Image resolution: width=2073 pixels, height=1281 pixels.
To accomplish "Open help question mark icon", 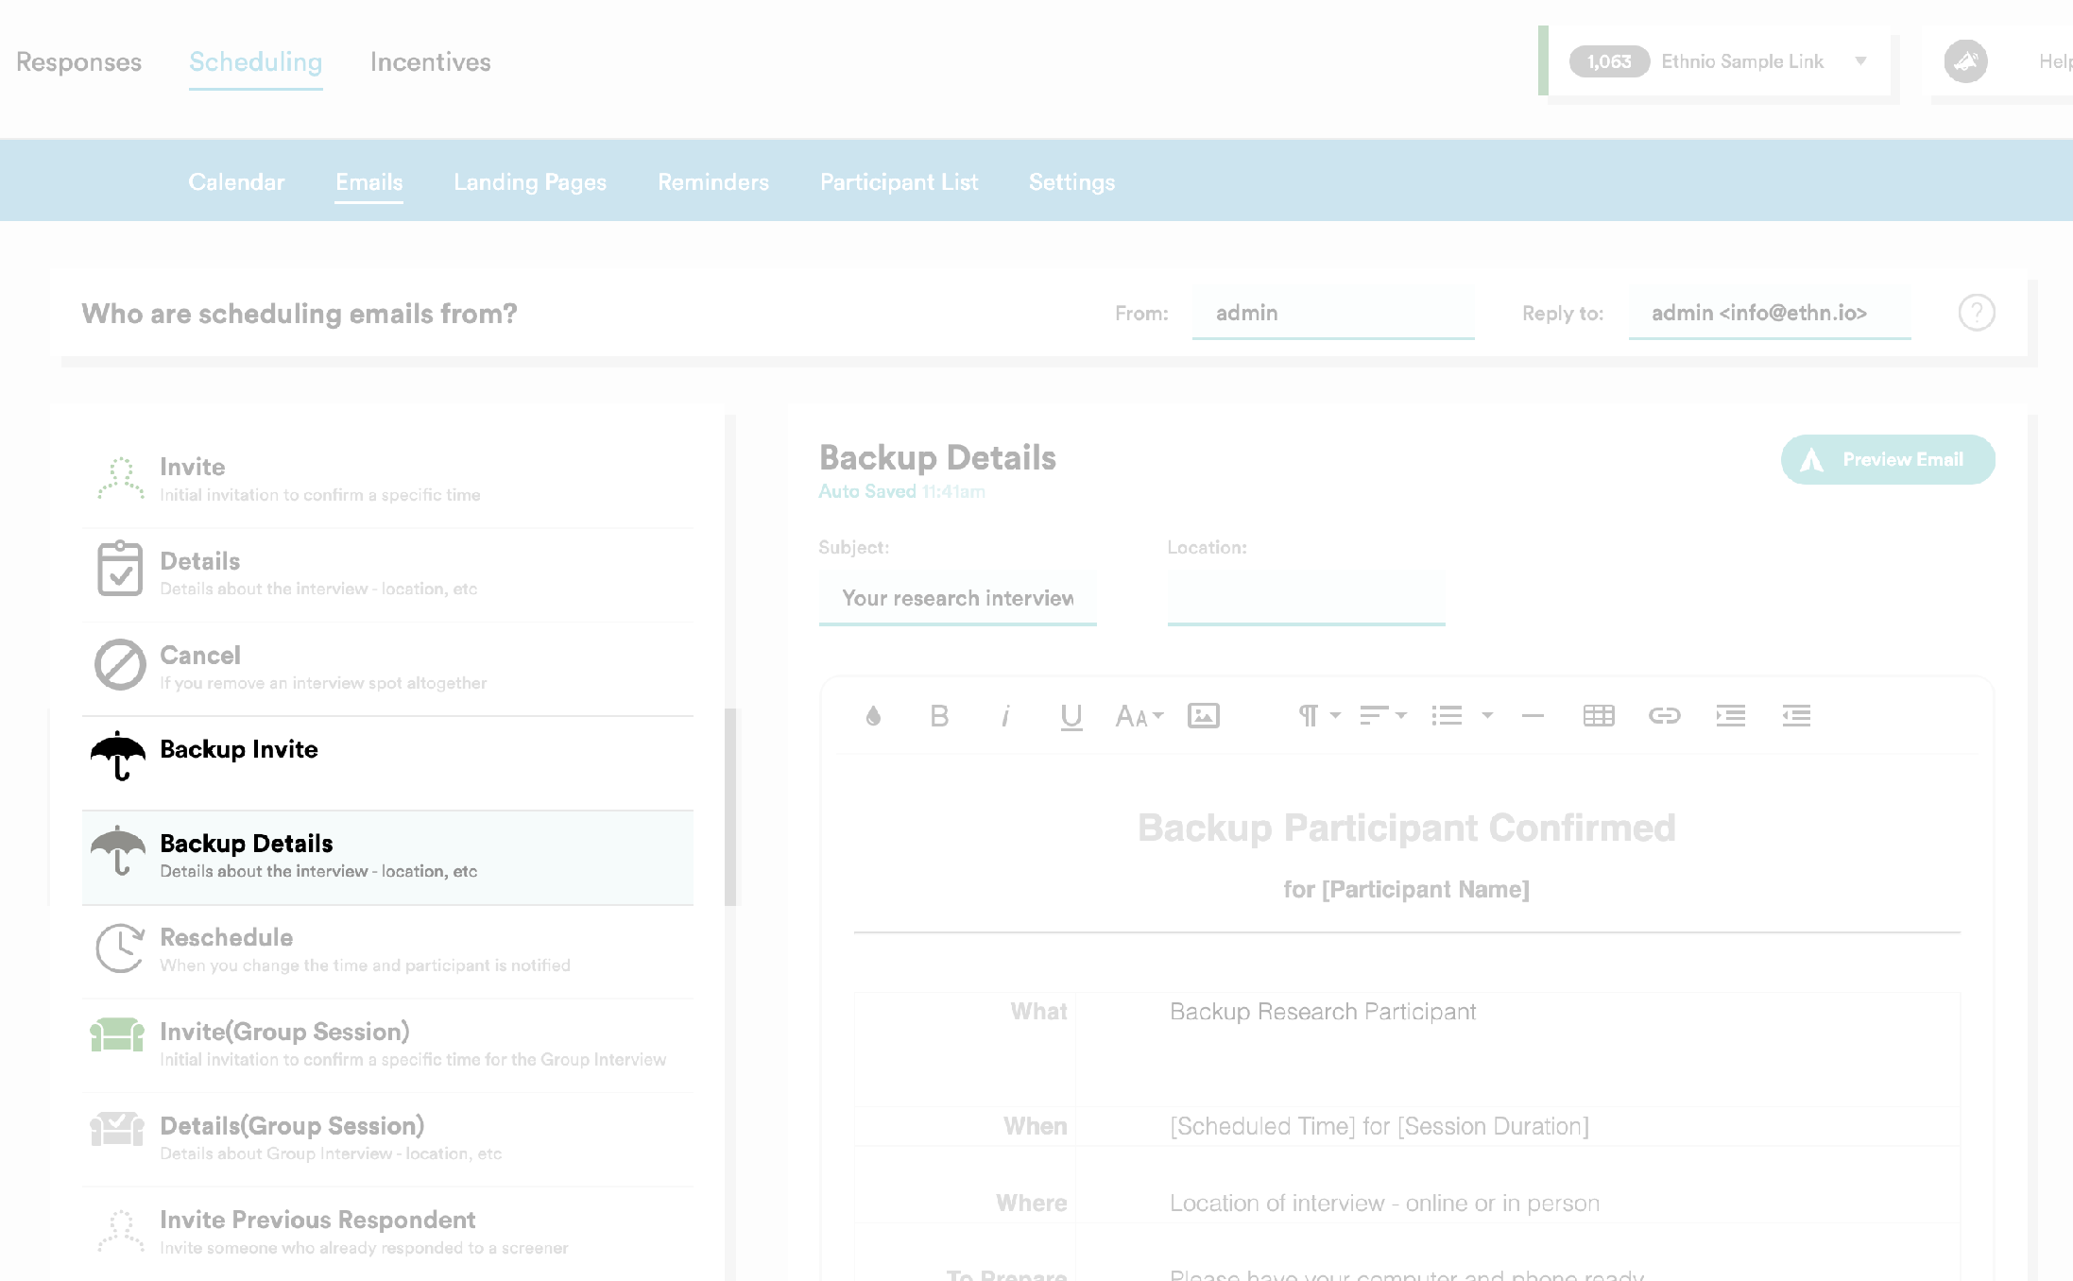I will click(x=1976, y=313).
